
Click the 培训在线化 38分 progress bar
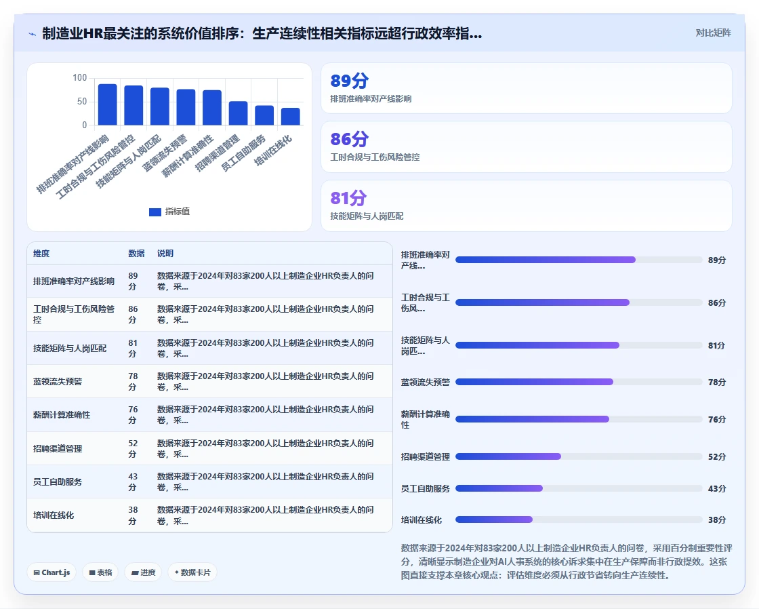click(579, 520)
